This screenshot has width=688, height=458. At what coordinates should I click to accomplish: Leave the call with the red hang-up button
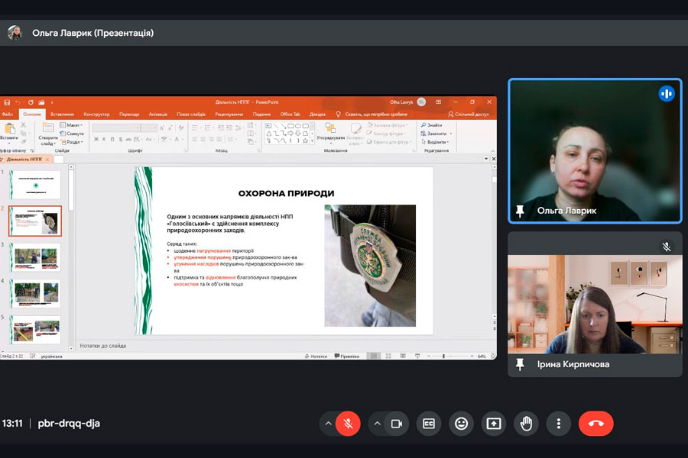(x=596, y=424)
